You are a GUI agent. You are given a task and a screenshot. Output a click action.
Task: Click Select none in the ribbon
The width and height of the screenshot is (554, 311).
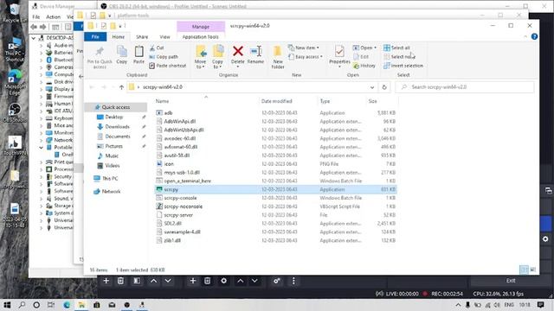[x=399, y=57]
